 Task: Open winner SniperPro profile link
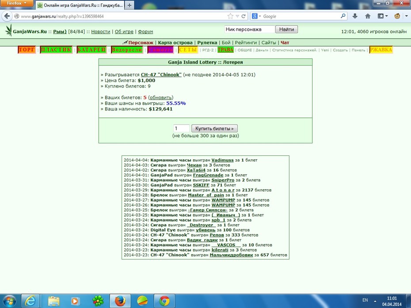(223, 180)
